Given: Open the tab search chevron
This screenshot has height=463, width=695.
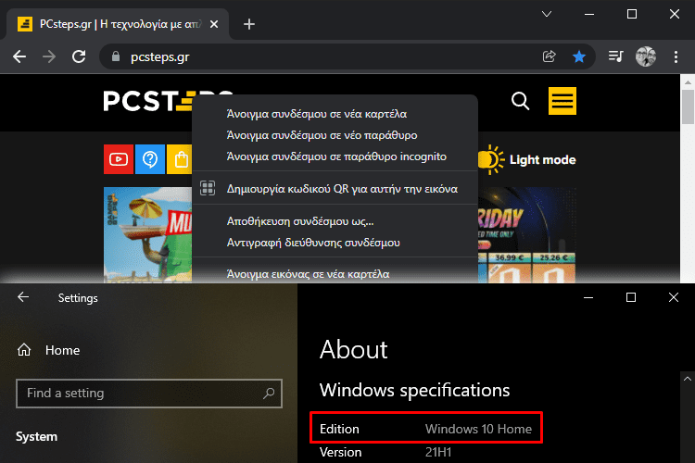Looking at the screenshot, I should pos(547,14).
